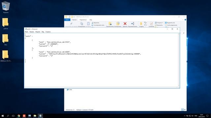The height and width of the screenshot is (118, 211).
Task: Click the Notepad taskbar icon
Action: (x=40, y=116)
